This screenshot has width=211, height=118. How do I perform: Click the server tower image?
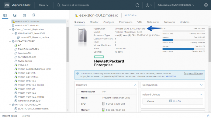pos(82,35)
